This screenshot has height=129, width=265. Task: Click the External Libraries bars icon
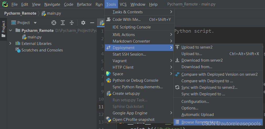18,43
